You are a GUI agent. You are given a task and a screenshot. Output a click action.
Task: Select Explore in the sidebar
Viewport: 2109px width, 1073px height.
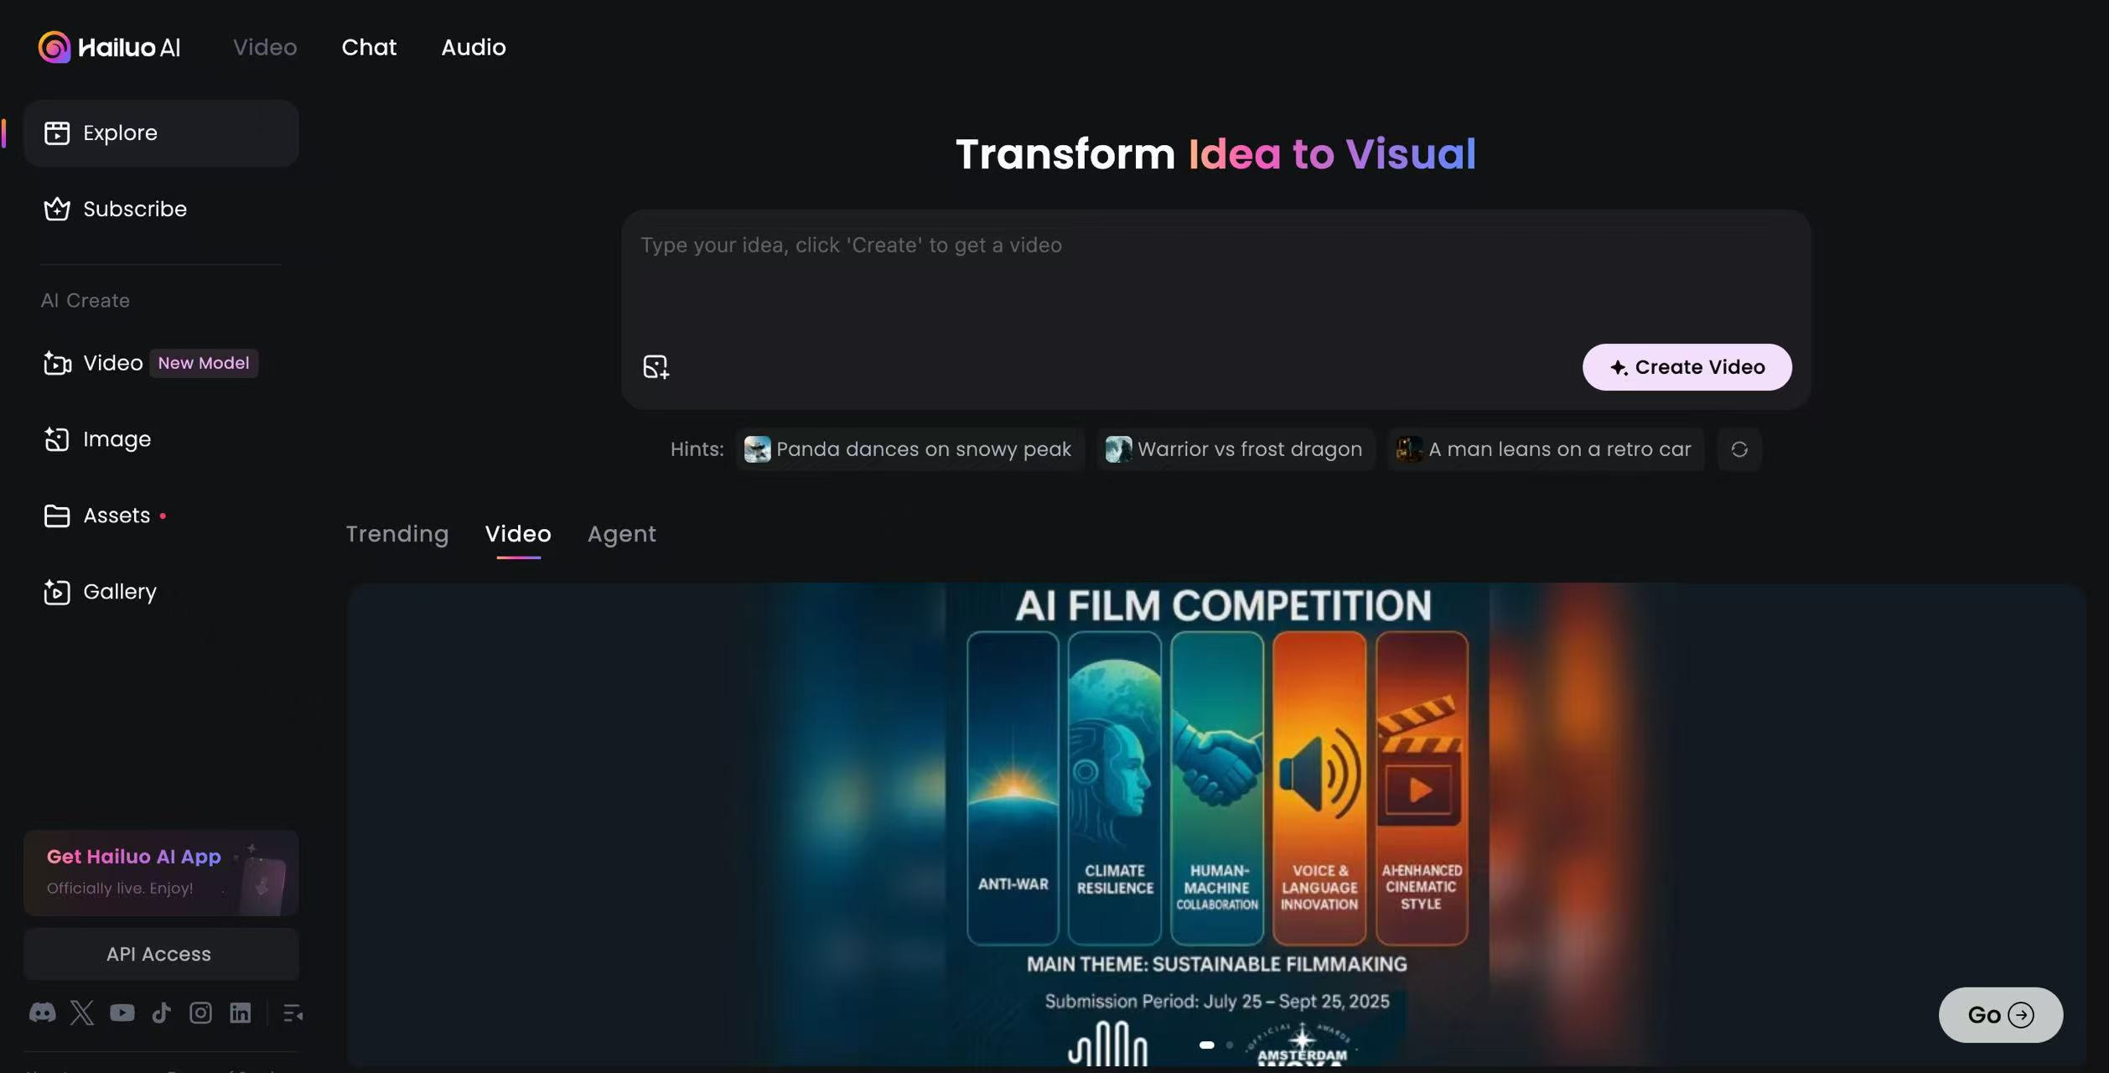161,133
